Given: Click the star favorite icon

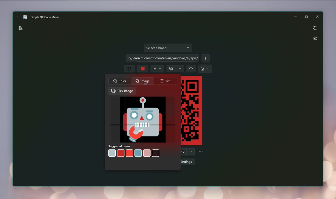Looking at the screenshot, I should click(x=191, y=69).
